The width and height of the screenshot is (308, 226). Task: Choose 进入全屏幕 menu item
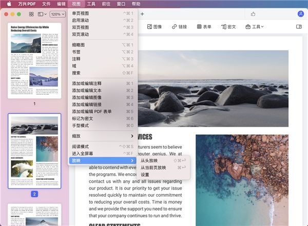click(x=103, y=153)
